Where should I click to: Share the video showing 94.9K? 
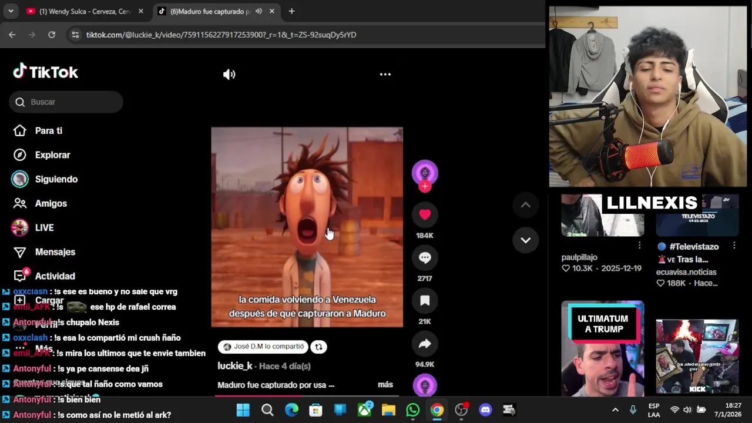(425, 344)
